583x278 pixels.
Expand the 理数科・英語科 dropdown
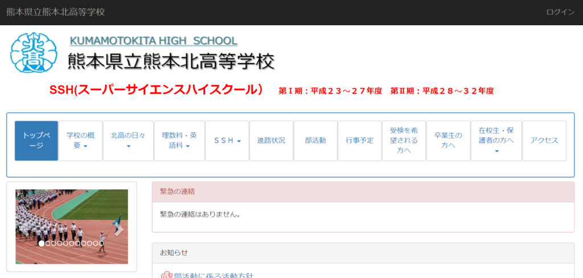(x=179, y=140)
